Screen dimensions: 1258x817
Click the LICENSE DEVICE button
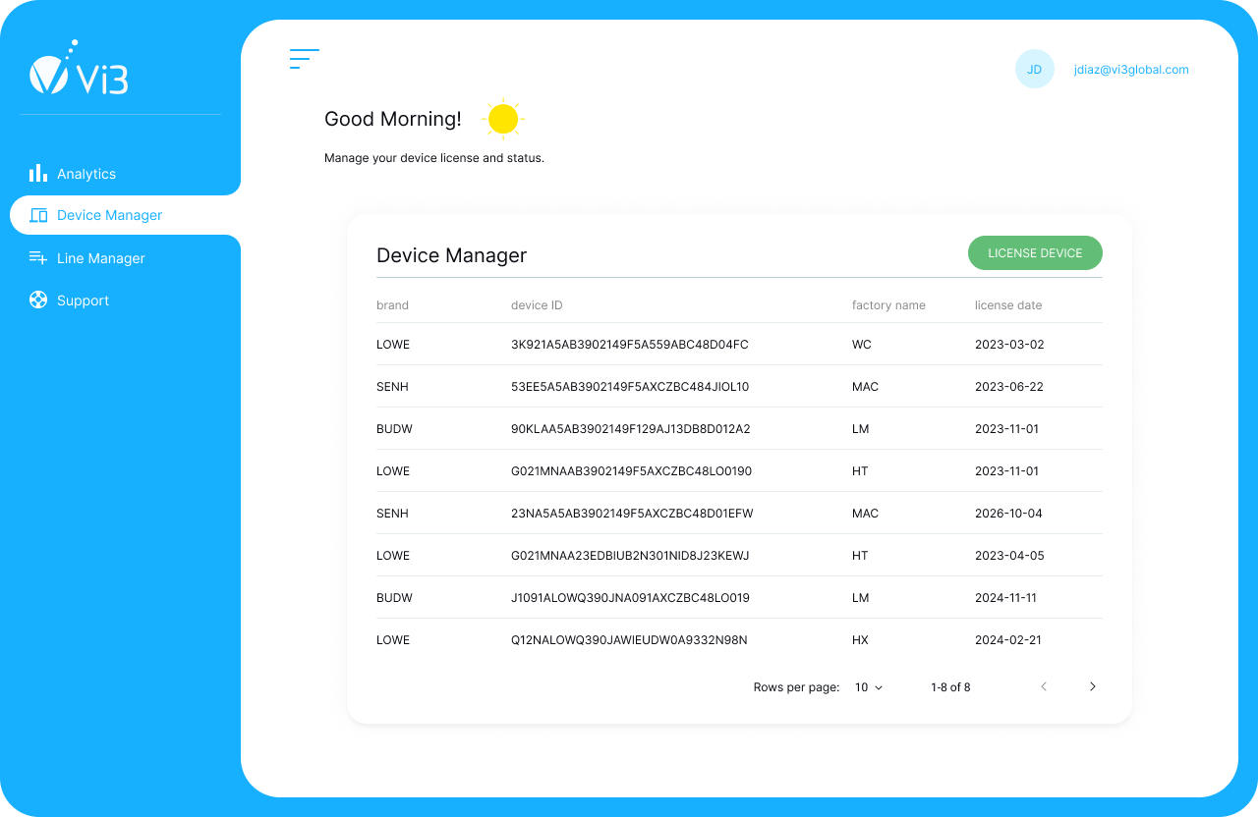(1035, 252)
